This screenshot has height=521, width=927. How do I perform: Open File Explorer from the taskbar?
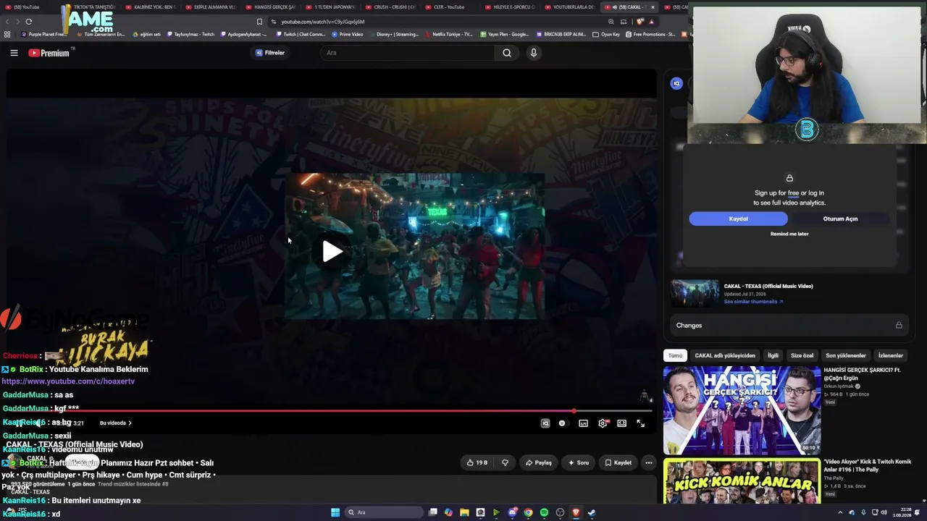point(464,512)
